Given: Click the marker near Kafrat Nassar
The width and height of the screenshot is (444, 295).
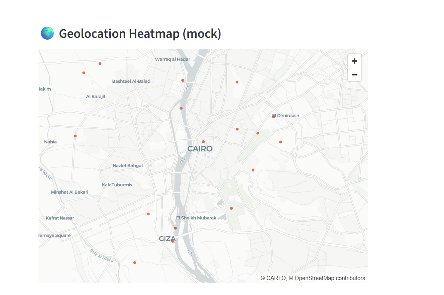Looking at the screenshot, I should point(148,214).
